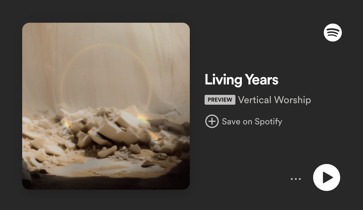Viewport: 363px width, 210px height.
Task: Open the Living Years album cover art
Action: [106, 106]
